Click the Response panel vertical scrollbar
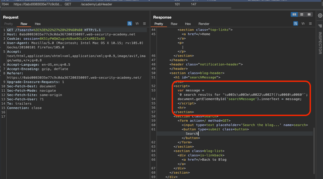This screenshot has height=179, width=323. click(x=314, y=150)
